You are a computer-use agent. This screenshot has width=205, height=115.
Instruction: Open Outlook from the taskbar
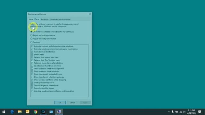pyautogui.click(x=28, y=112)
